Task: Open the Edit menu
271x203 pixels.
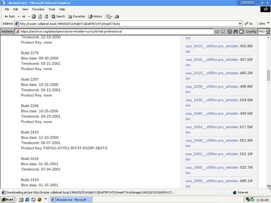Action: tap(16, 9)
